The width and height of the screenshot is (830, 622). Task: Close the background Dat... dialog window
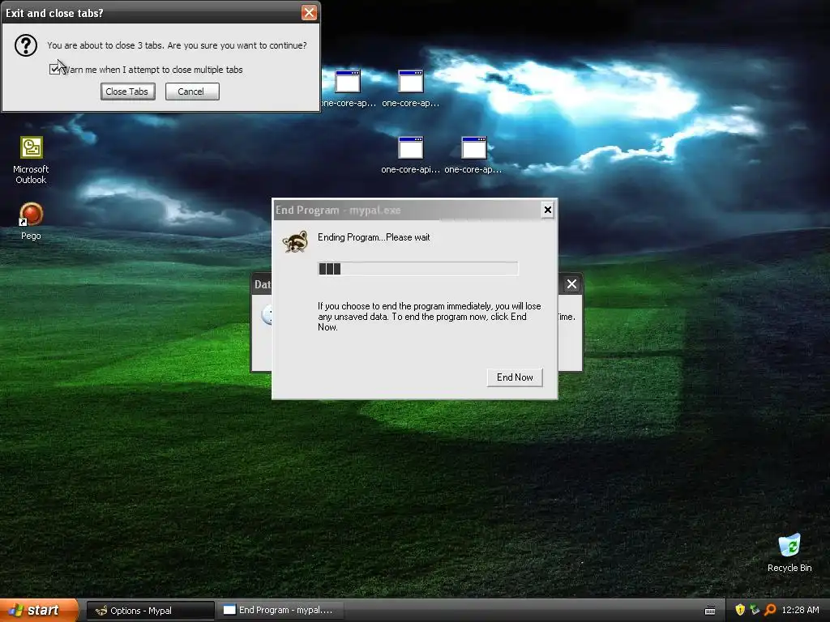571,284
